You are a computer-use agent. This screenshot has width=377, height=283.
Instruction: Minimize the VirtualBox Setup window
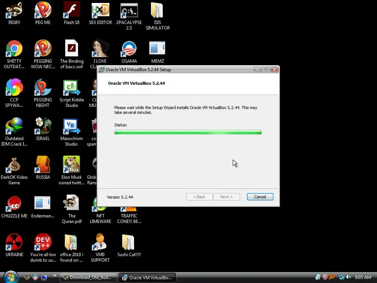[x=257, y=70]
